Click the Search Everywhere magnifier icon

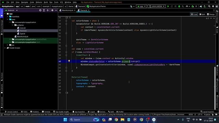tap(209, 6)
